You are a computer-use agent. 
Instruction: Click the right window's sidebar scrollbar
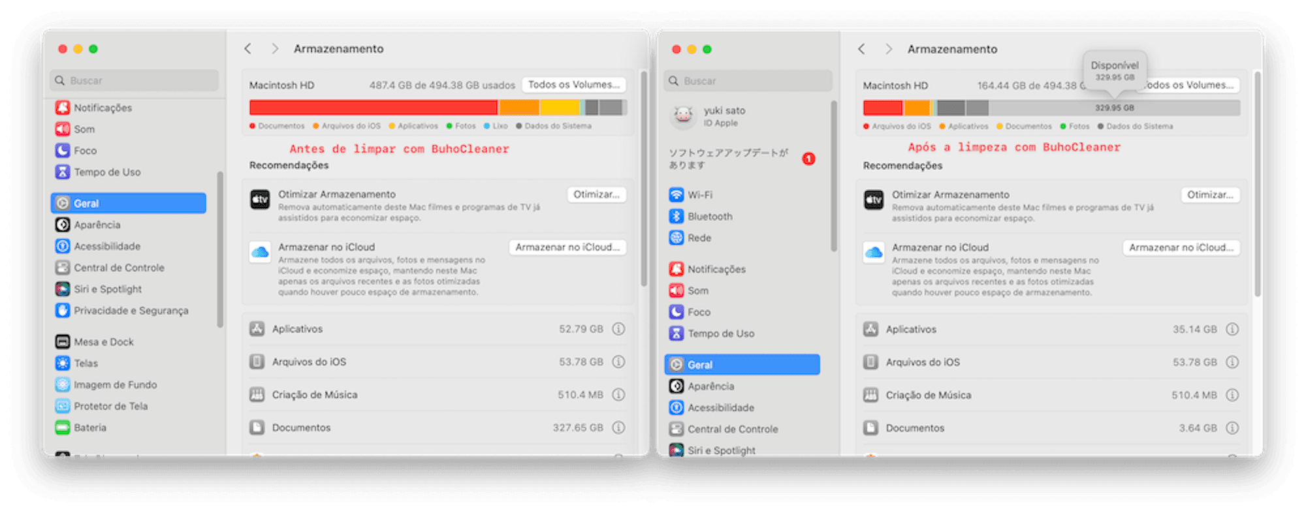(834, 176)
